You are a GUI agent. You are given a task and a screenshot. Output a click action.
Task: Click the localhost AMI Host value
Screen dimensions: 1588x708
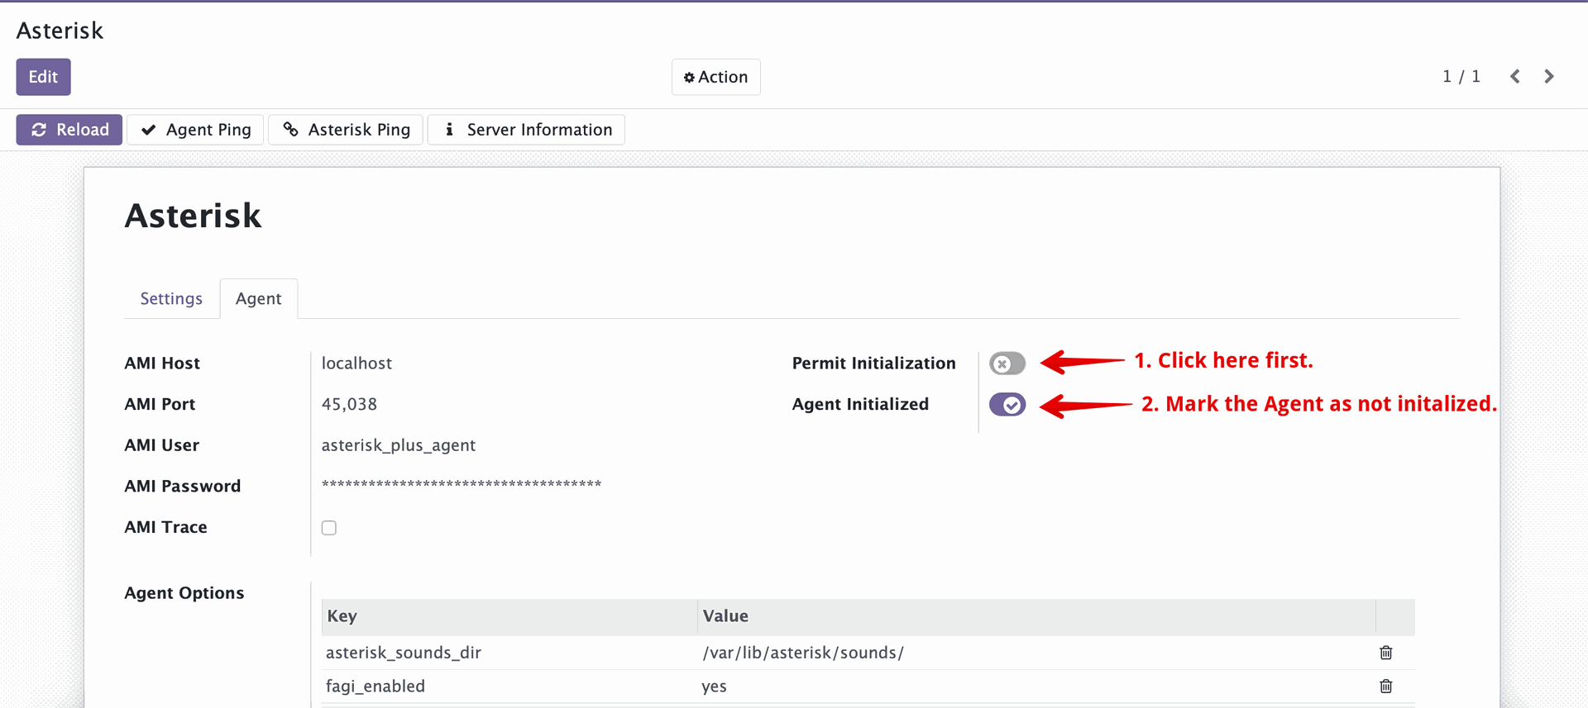tap(356, 364)
